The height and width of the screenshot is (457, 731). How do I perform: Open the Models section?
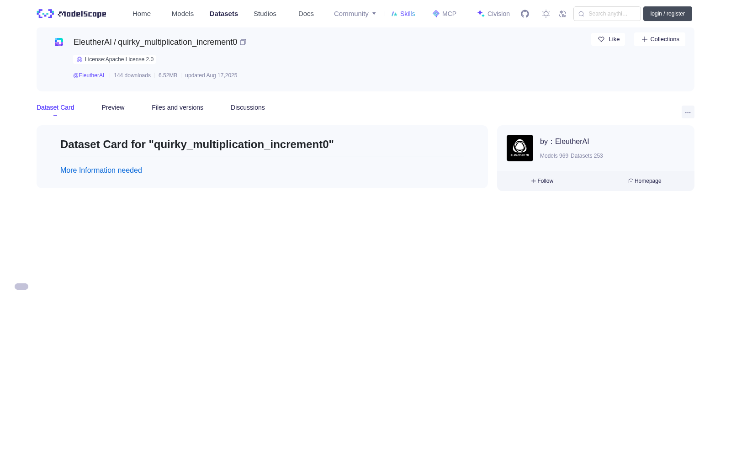[183, 14]
